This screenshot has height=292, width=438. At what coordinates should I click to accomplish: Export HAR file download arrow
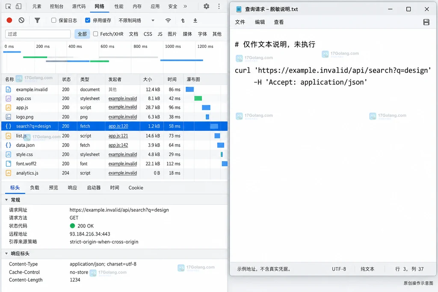coord(195,21)
